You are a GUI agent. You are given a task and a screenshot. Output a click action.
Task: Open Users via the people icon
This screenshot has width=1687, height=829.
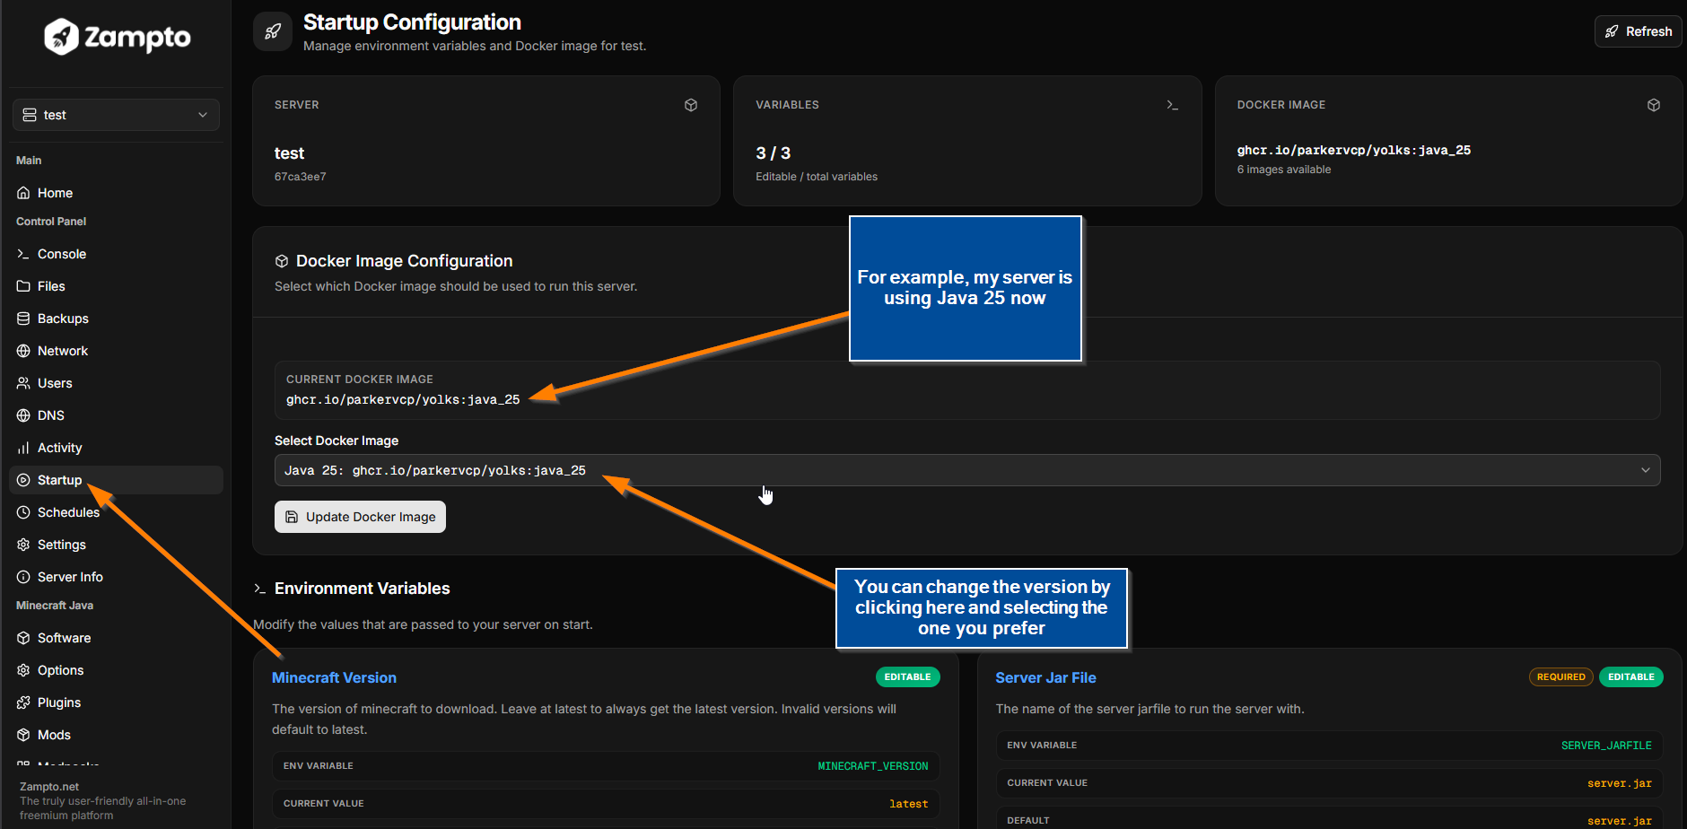tap(23, 383)
